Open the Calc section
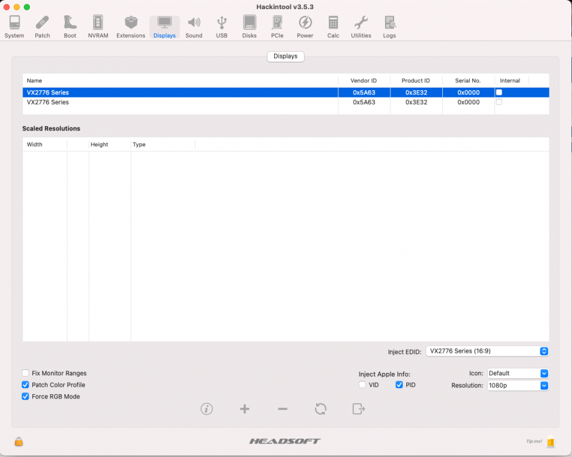572x457 pixels. [333, 27]
